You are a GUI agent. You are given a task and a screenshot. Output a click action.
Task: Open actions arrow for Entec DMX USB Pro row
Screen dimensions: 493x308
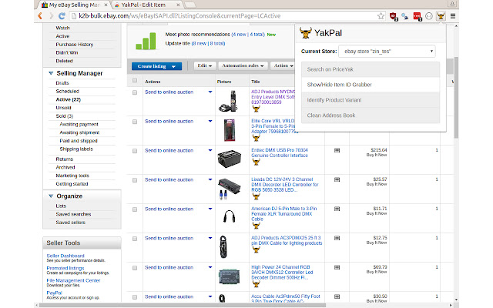click(x=210, y=151)
